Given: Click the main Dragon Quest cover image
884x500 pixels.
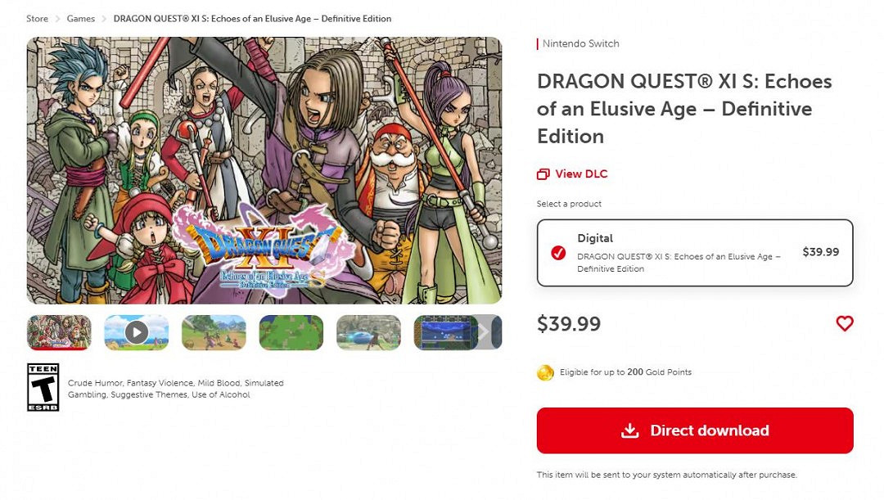Looking at the screenshot, I should (x=264, y=170).
